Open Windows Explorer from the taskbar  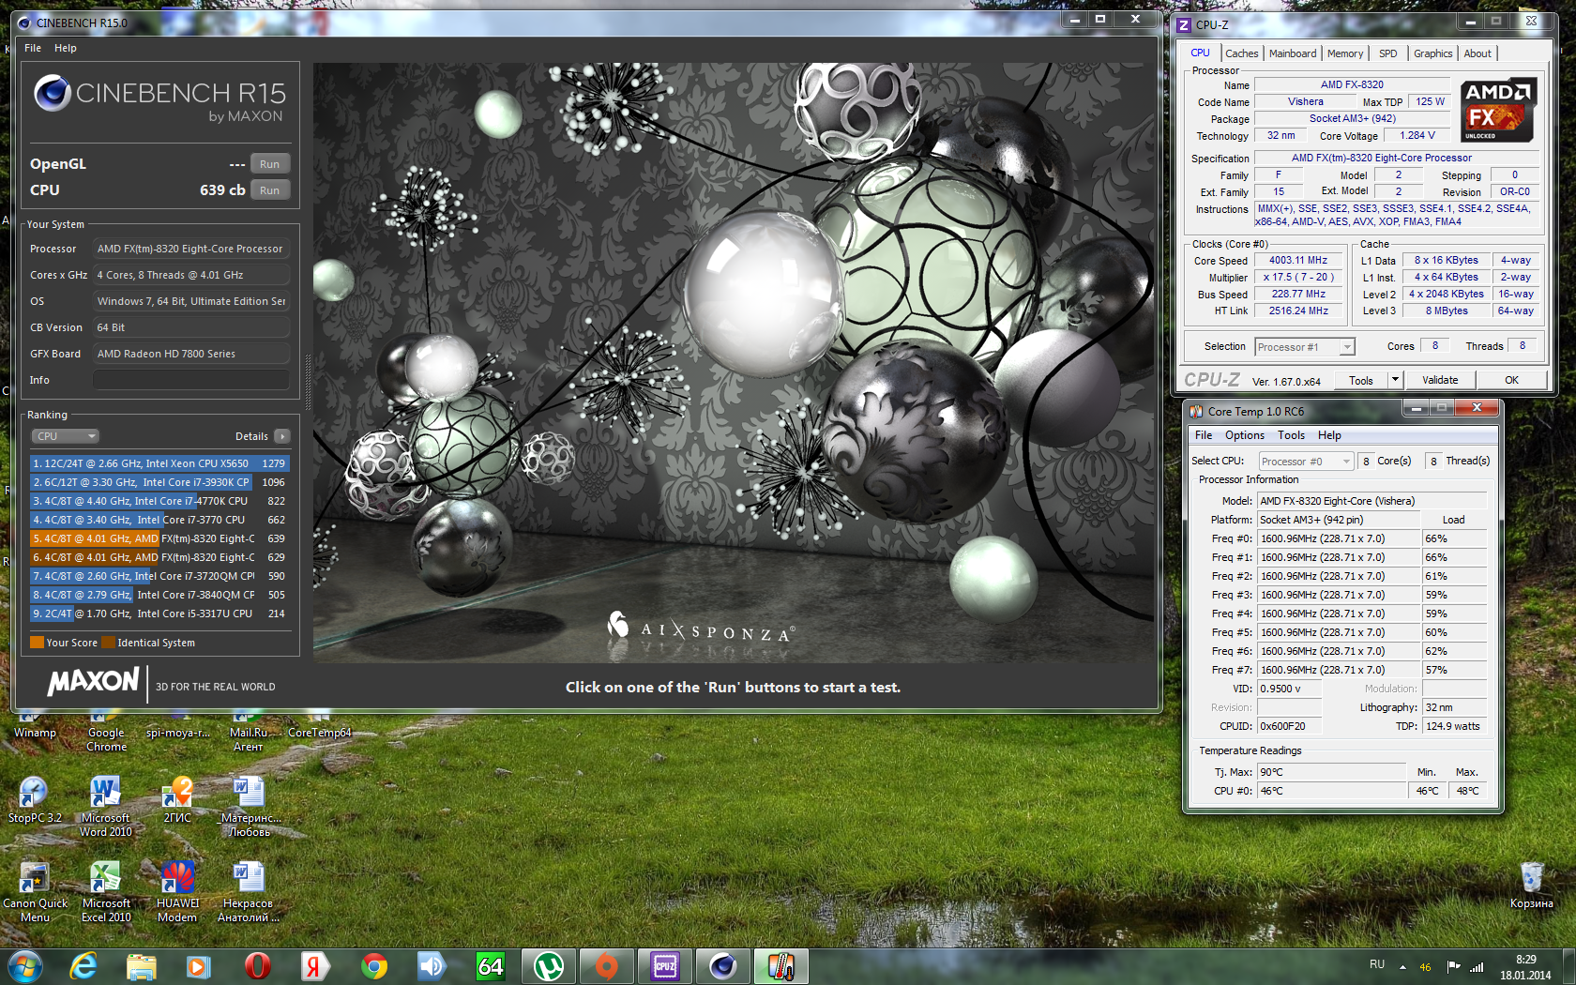[x=142, y=966]
